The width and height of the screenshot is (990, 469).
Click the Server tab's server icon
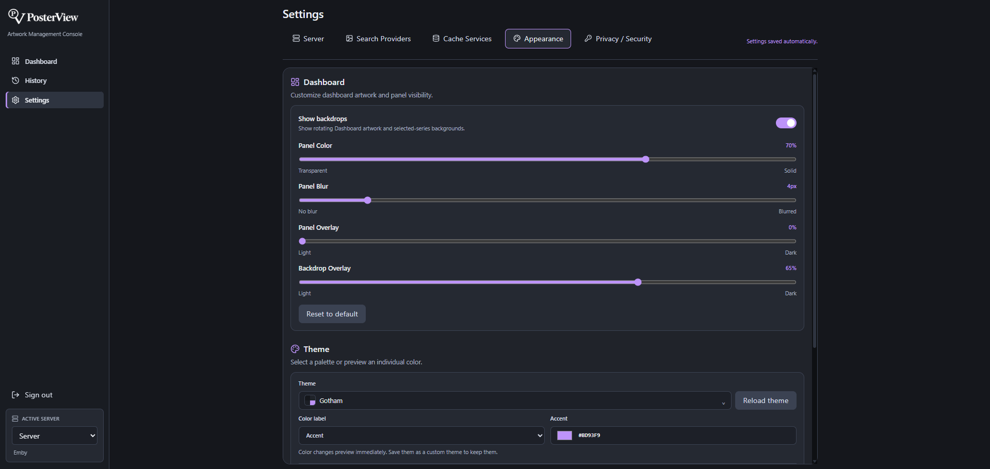point(296,38)
